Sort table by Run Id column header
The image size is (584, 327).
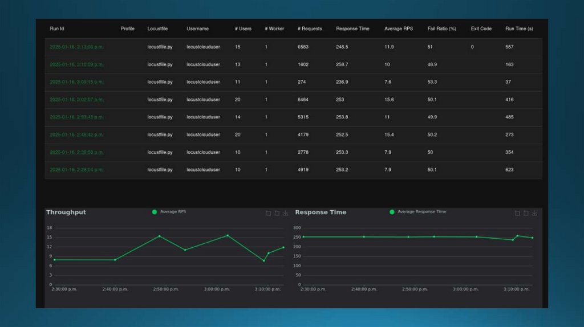[x=57, y=28]
